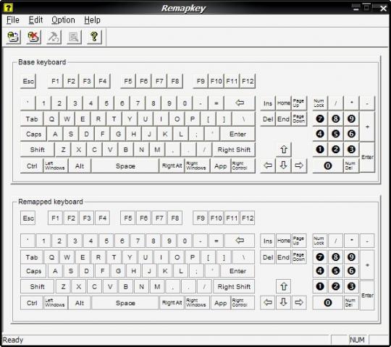
Task: Click the greyed magnifier view toolbar icon
Action: 74,38
